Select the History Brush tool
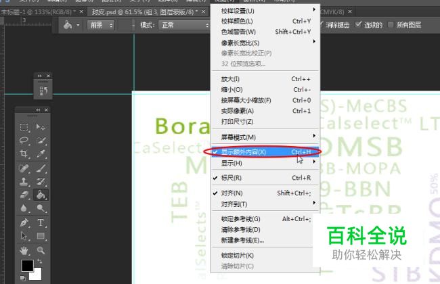The height and width of the screenshot is (284, 440). pos(41,182)
